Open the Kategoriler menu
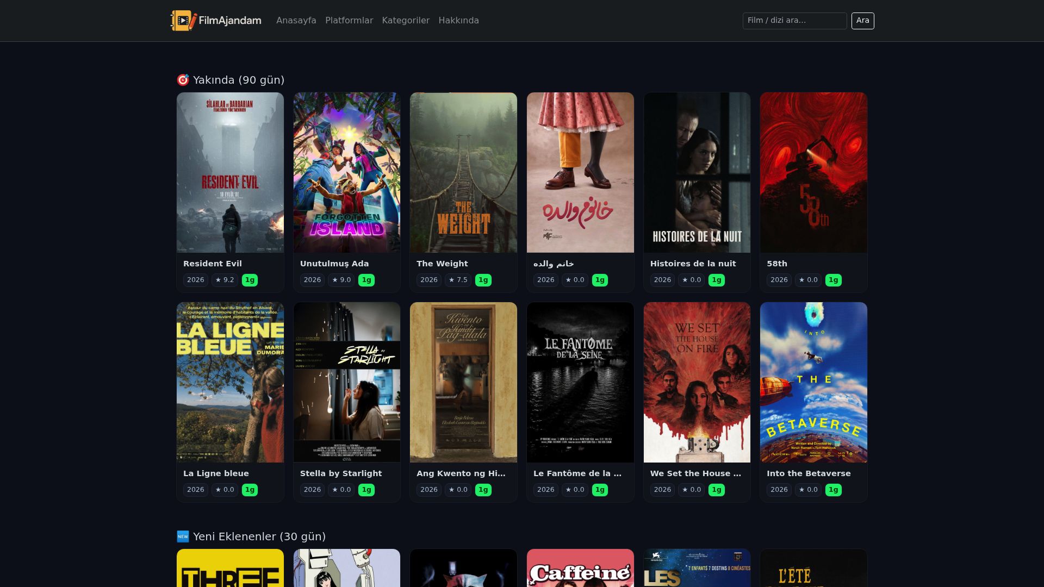 click(406, 21)
